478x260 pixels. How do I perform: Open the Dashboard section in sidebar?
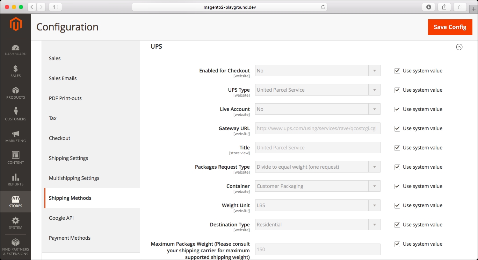15,50
